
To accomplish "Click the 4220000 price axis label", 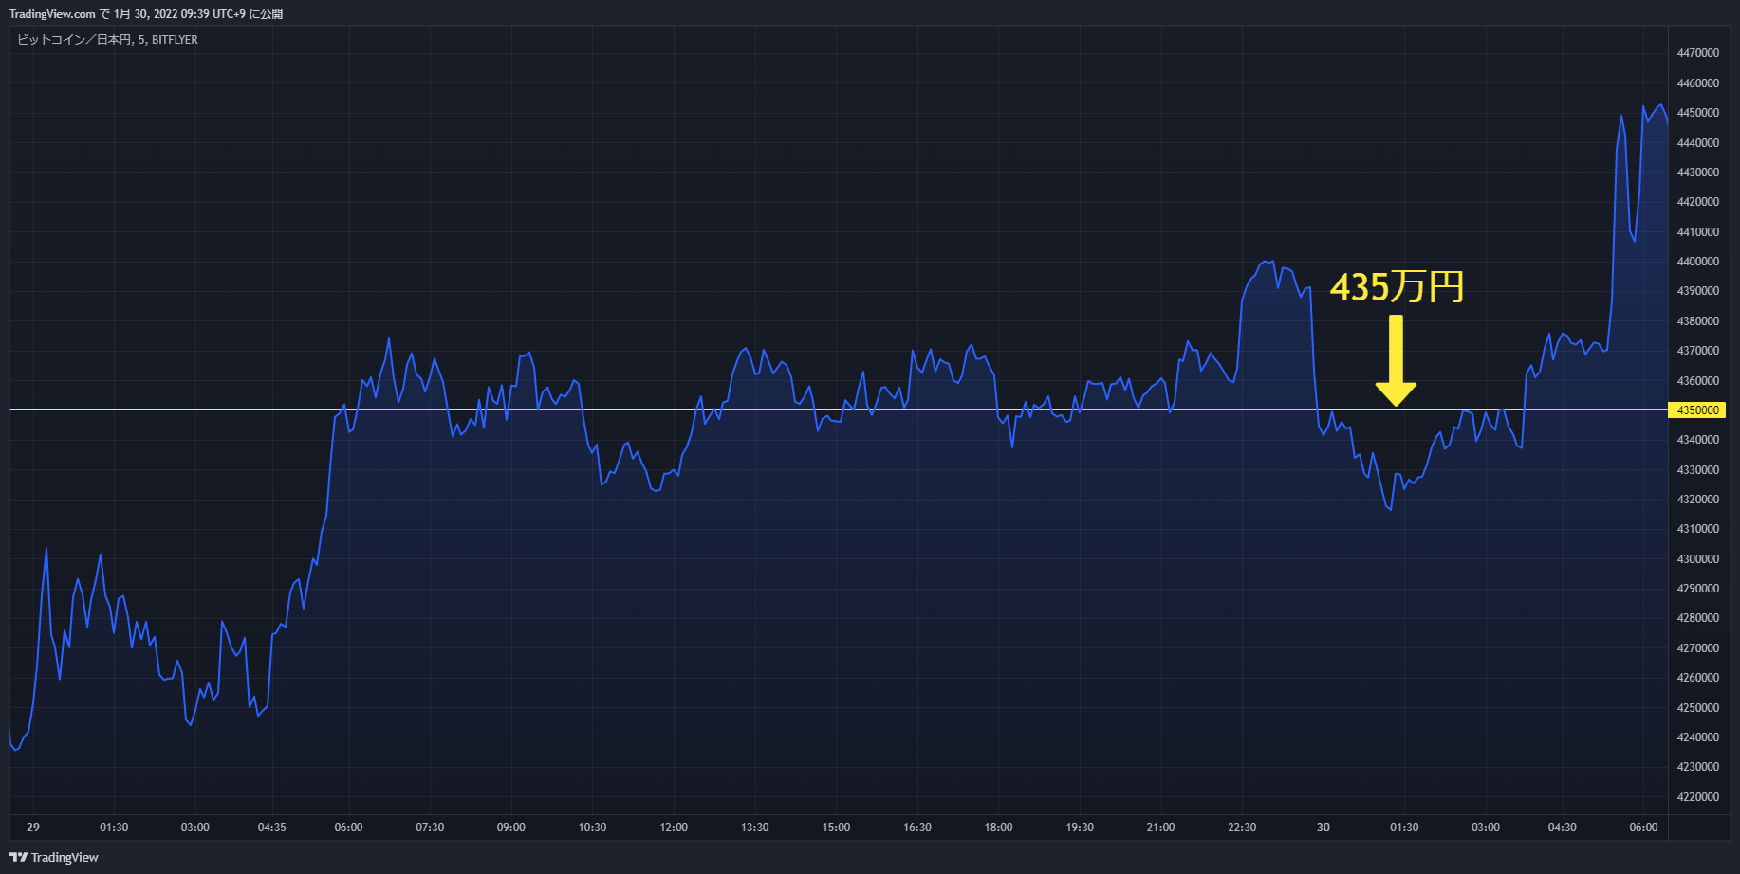I will [x=1697, y=797].
